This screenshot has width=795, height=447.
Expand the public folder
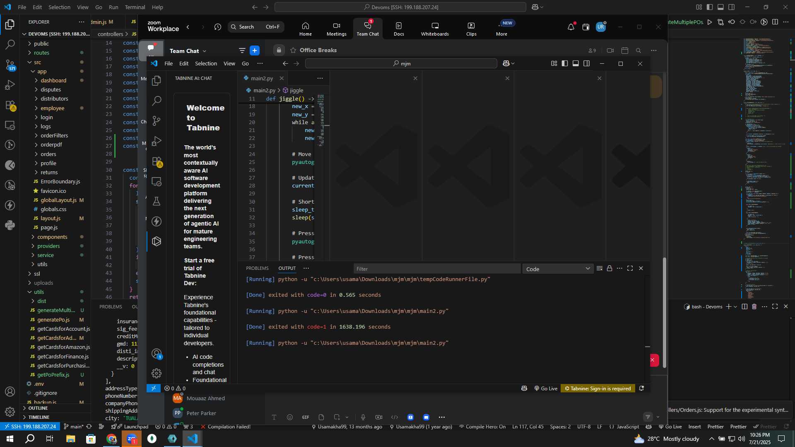click(41, 43)
